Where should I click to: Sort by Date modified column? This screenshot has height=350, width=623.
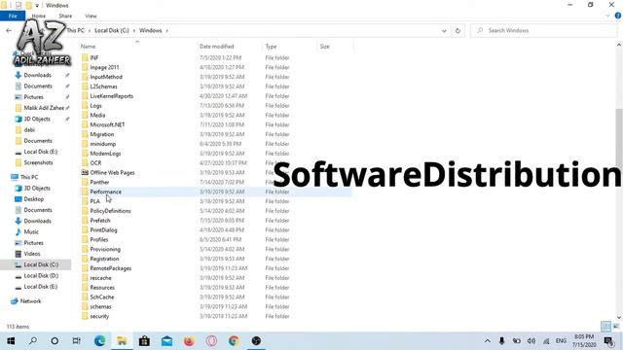(216, 47)
